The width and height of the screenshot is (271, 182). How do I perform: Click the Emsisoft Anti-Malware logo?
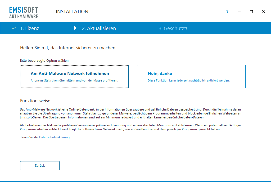coord(24,12)
